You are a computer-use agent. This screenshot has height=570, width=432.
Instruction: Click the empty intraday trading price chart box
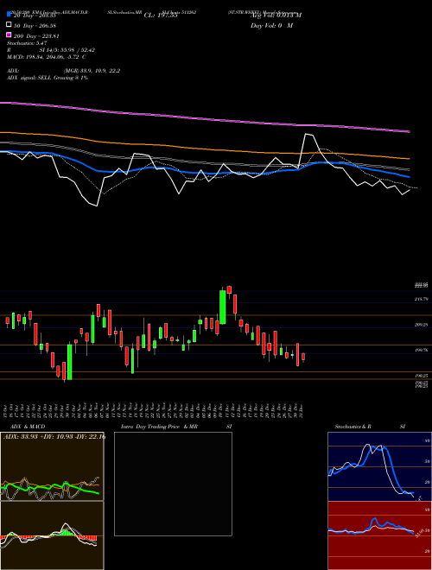(x=173, y=484)
